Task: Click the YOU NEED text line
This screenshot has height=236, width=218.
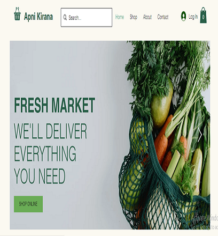Action: click(x=40, y=176)
